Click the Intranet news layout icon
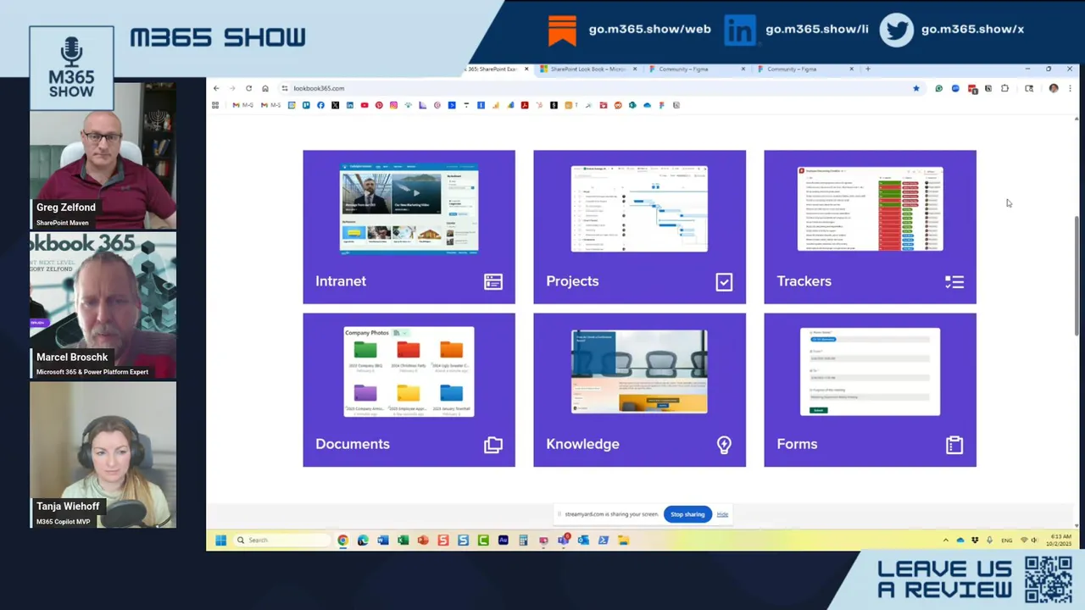This screenshot has height=610, width=1085. (x=493, y=282)
